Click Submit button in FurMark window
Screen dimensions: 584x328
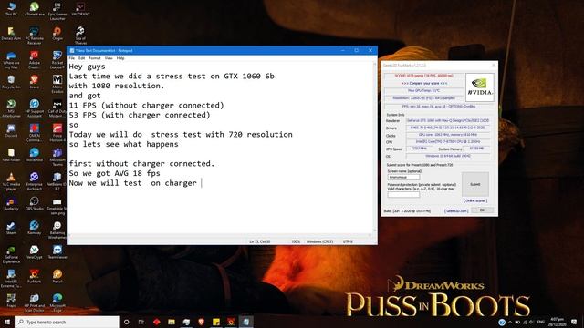coord(475,184)
